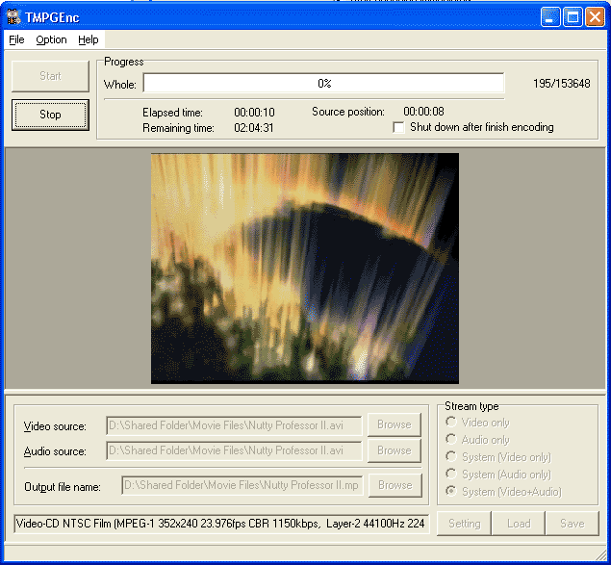611x565 pixels.
Task: Open the File menu
Action: 16,39
